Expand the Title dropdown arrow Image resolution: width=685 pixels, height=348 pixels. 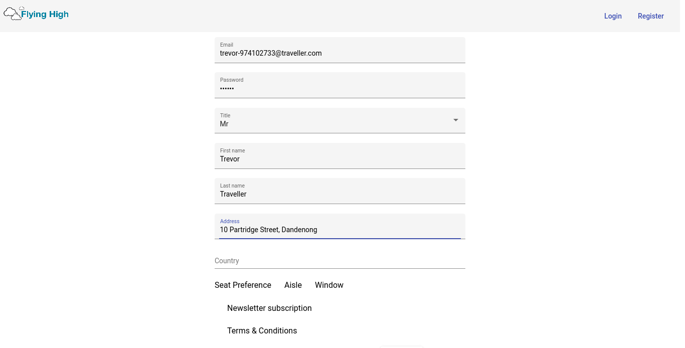(x=455, y=120)
